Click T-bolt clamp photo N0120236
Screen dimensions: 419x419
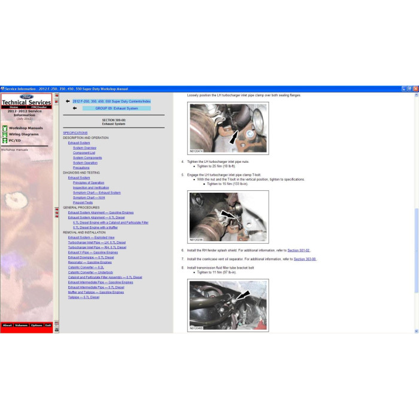228,217
